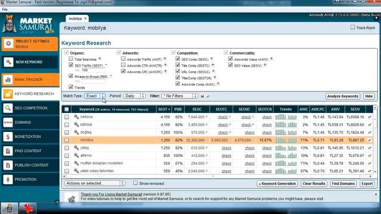The width and height of the screenshot is (381, 214).
Task: Click key icon next to alfemo
Action: [76, 156]
